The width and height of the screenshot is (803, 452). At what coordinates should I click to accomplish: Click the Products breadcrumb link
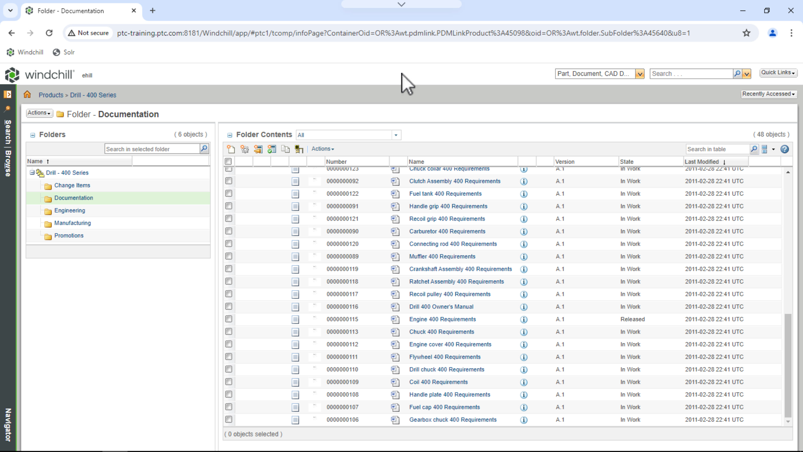tap(51, 95)
